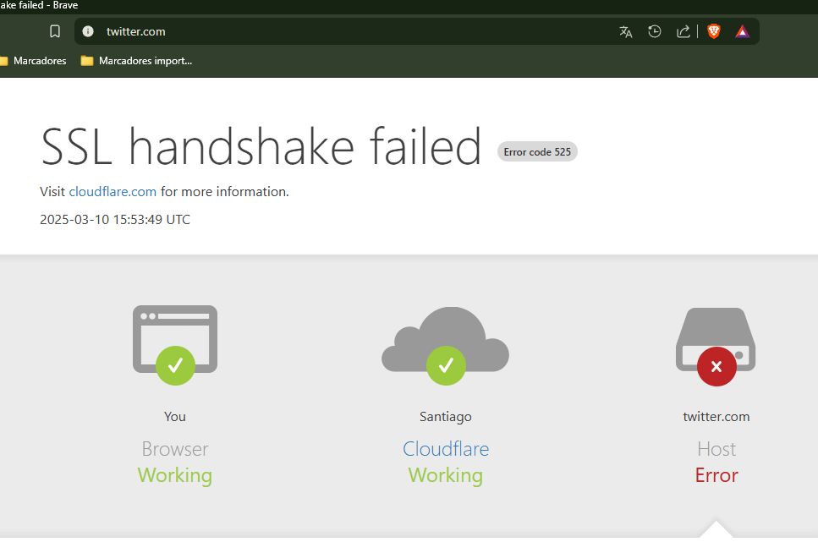Viewport: 818px width, 553px height.
Task: Click the cloud status icon above Santiago
Action: pyautogui.click(x=446, y=345)
